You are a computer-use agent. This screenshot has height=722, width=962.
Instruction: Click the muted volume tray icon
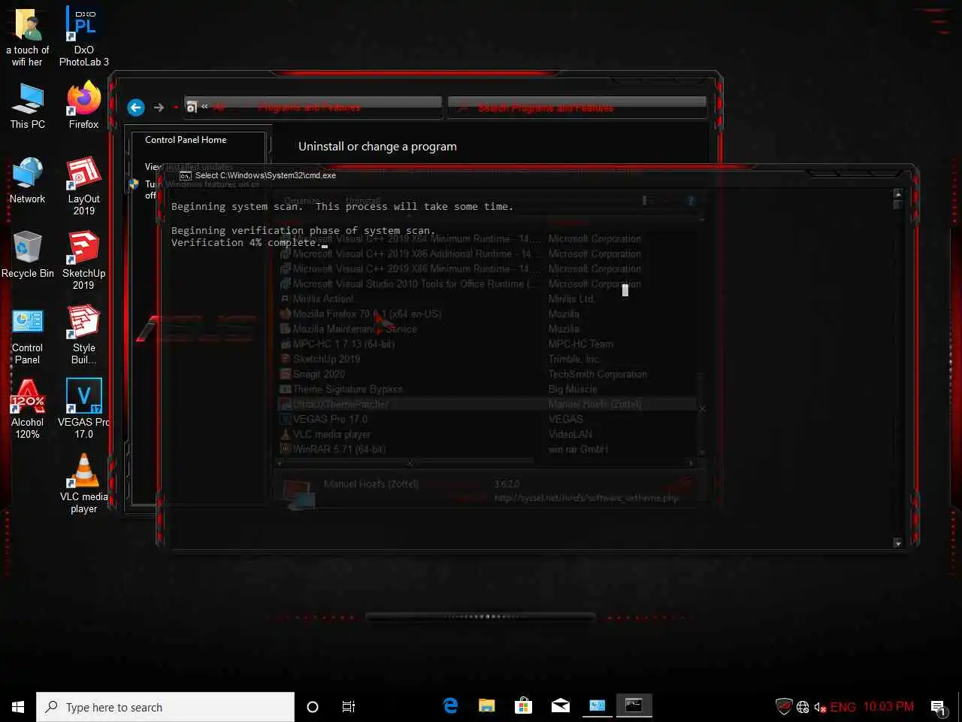click(820, 707)
